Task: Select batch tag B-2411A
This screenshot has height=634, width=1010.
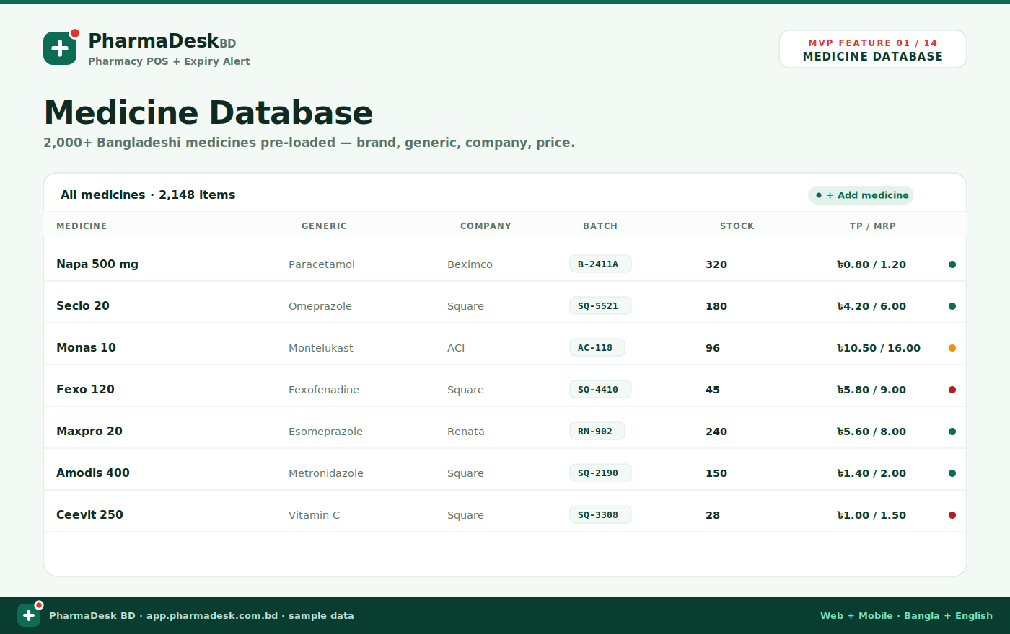Action: (x=600, y=264)
